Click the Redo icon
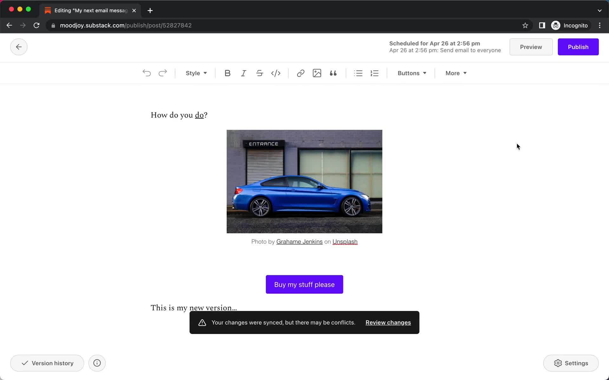 (x=163, y=73)
